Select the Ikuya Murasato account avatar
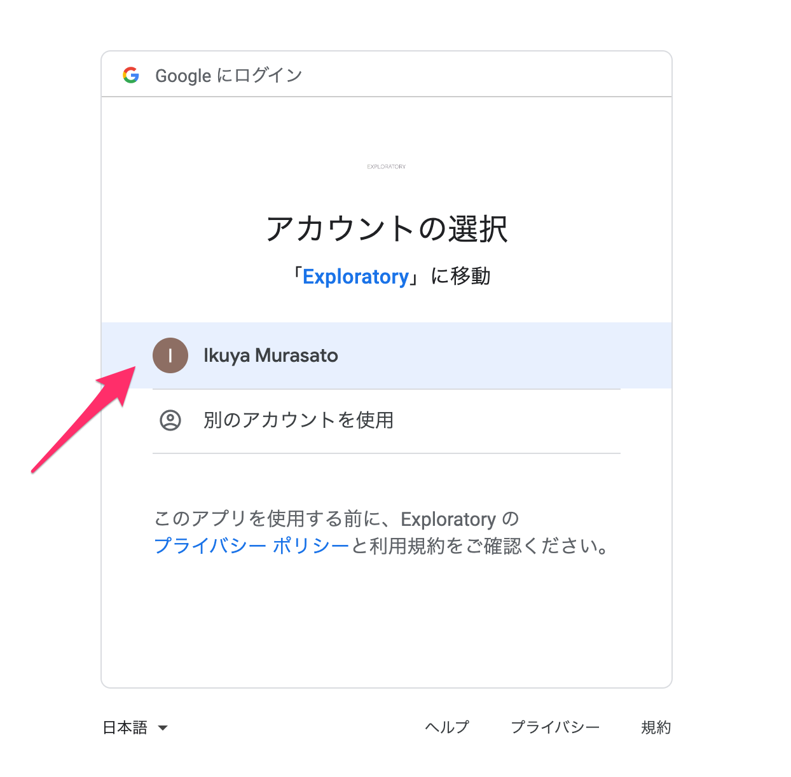791x777 pixels. [x=170, y=355]
